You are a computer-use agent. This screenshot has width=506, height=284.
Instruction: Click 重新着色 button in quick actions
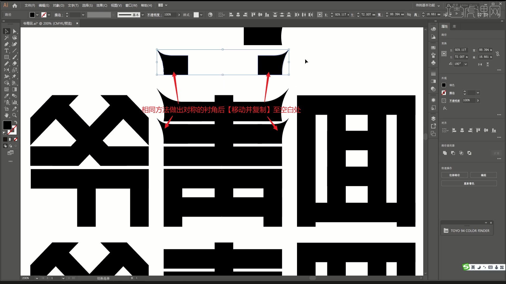tap(469, 183)
